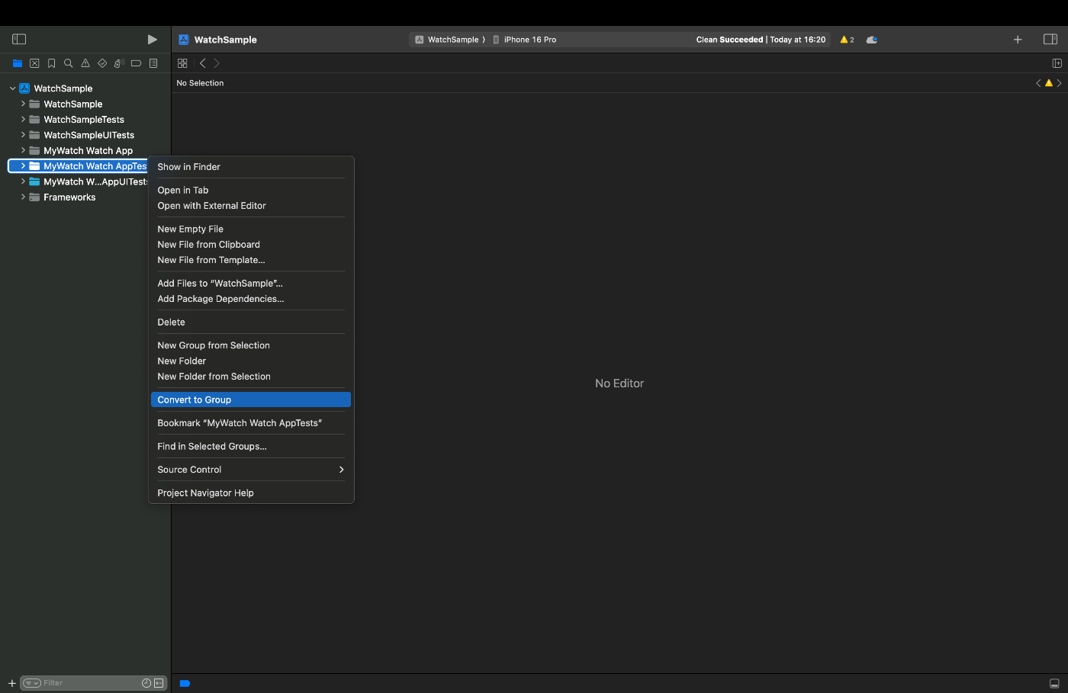Select New File from Clipboard
This screenshot has height=693, width=1068.
coord(251,245)
